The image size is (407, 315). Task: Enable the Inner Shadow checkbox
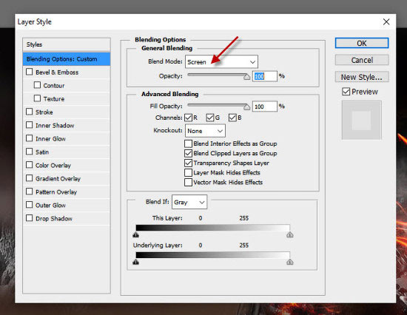[x=30, y=125]
